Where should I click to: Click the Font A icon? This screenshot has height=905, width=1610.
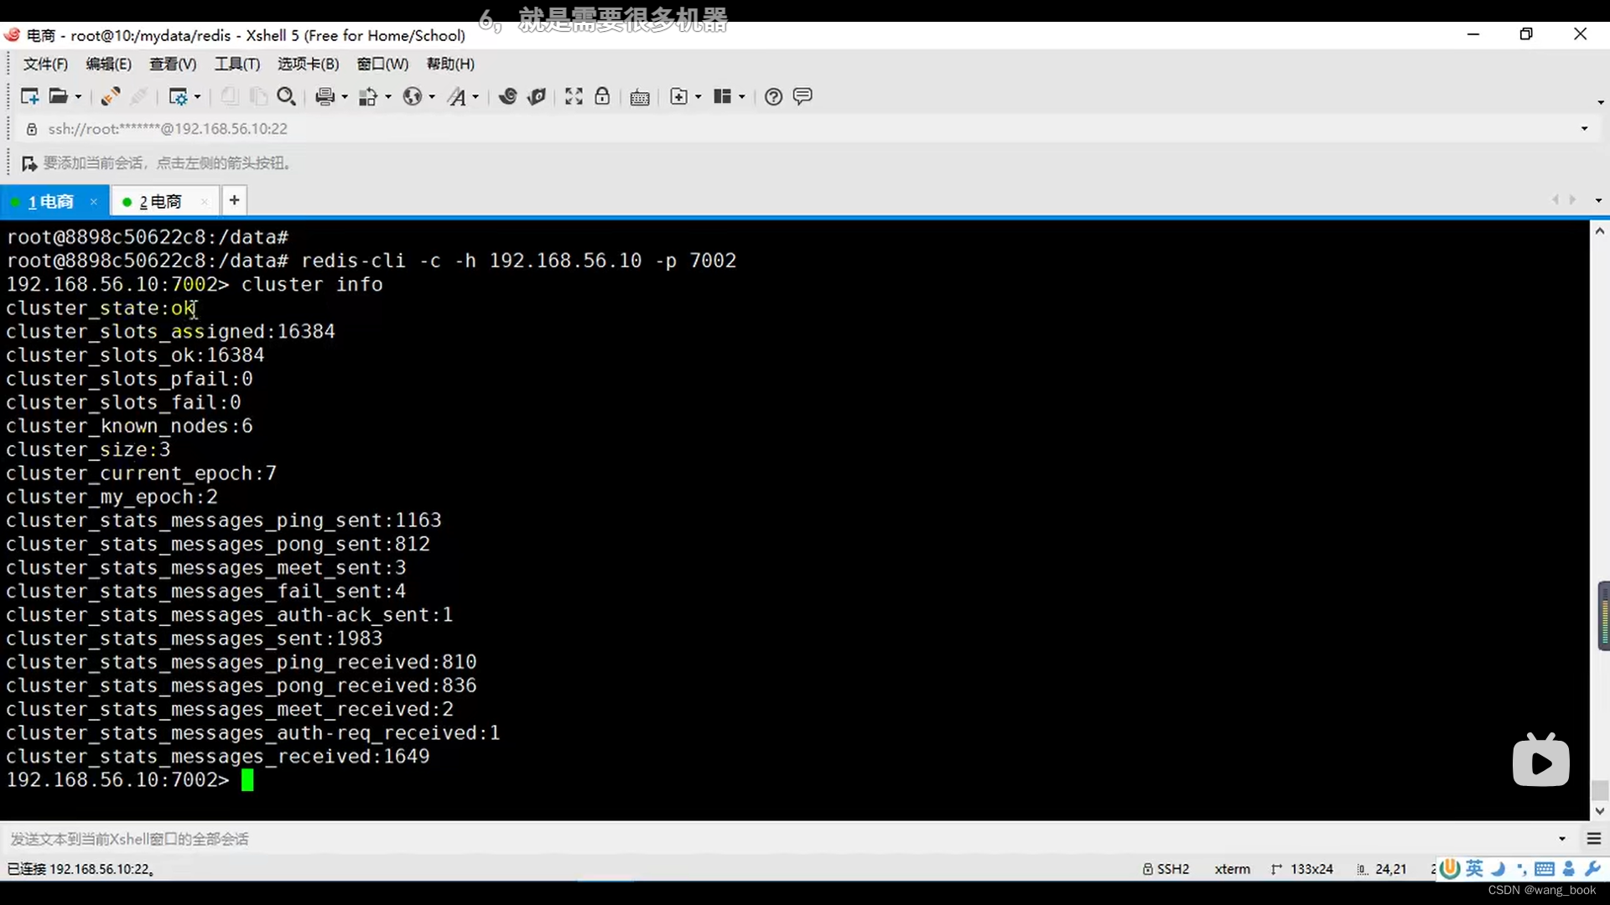tap(456, 96)
